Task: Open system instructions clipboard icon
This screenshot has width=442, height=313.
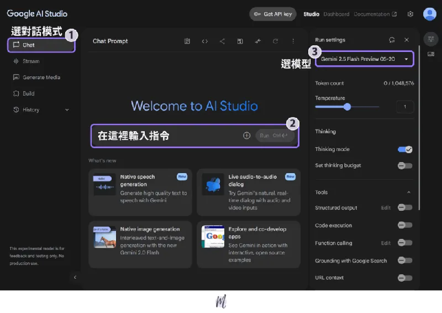Action: point(187,41)
